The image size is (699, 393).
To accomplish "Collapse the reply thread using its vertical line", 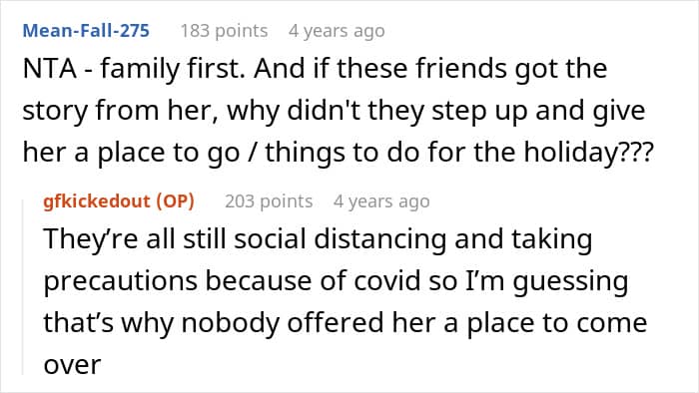I will pyautogui.click(x=23, y=287).
